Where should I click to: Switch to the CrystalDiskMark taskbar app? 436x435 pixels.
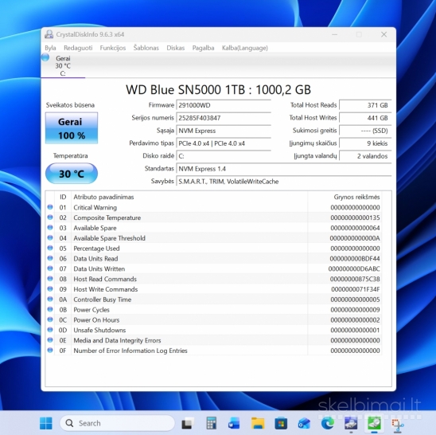coord(351,423)
